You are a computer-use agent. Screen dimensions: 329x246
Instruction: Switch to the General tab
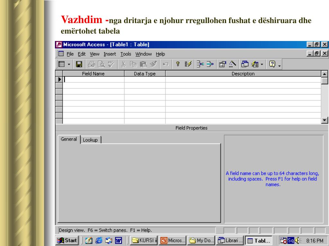[69, 139]
